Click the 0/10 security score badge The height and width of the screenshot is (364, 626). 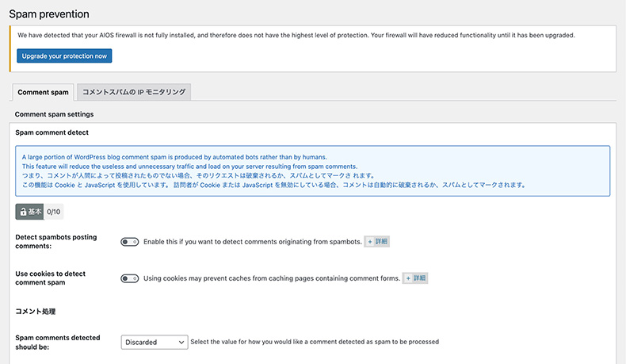click(54, 212)
